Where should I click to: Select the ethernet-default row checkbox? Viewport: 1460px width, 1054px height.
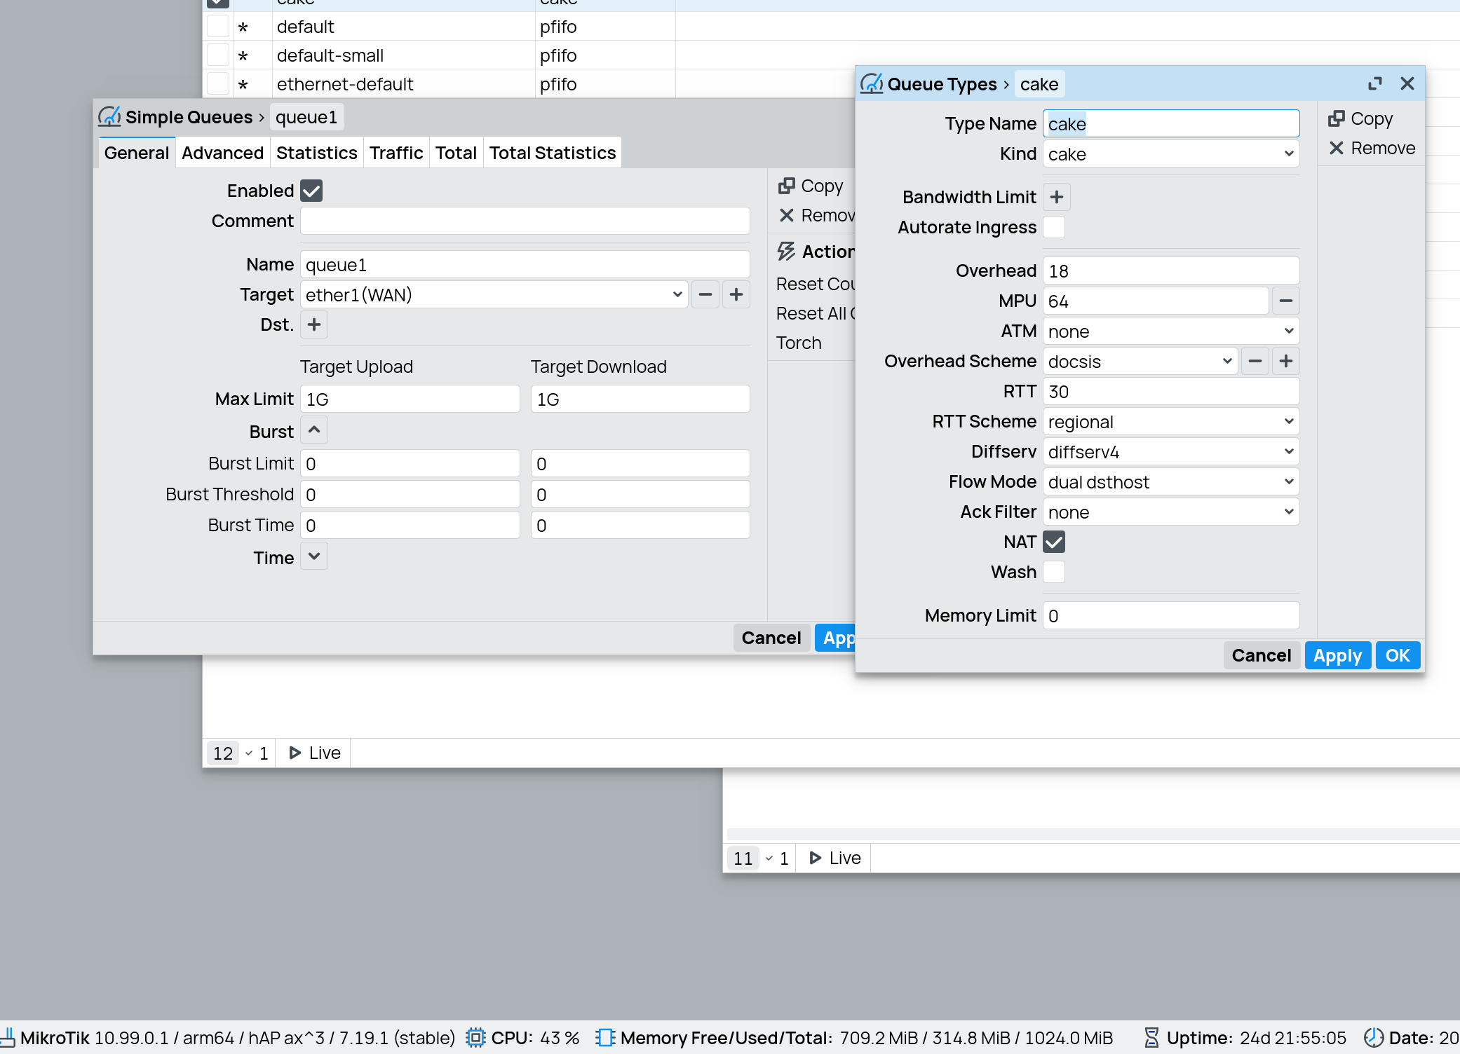218,84
